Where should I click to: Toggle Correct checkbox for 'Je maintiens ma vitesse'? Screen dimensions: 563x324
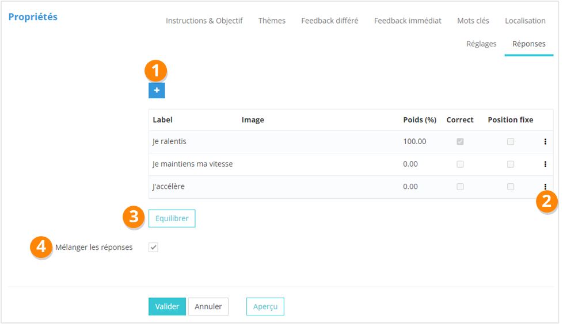coord(460,164)
